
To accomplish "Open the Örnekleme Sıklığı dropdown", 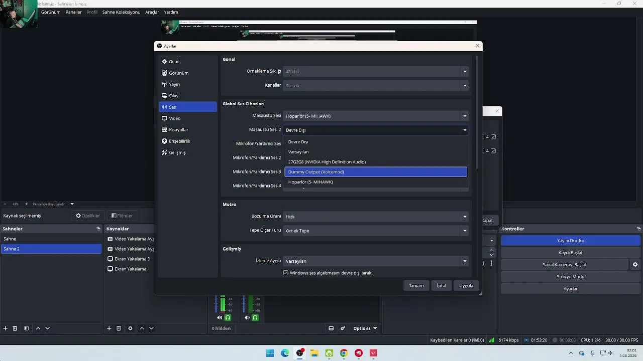I will coord(376,72).
